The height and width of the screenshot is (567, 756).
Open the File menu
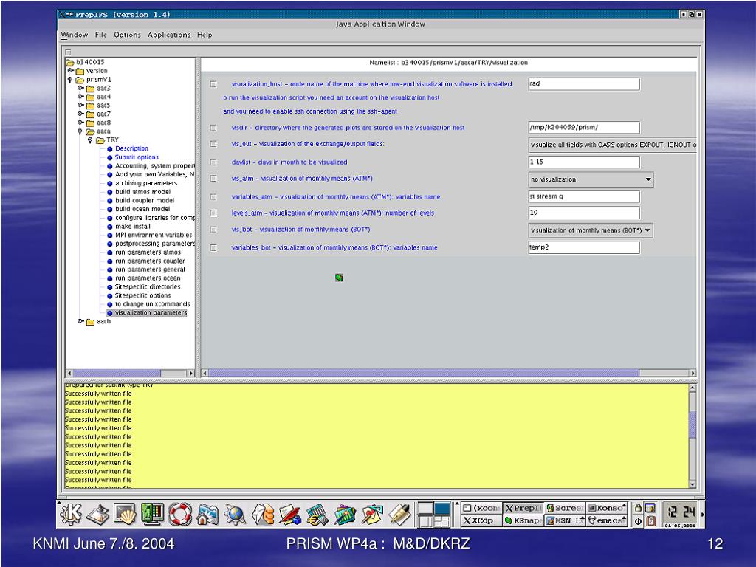[100, 35]
